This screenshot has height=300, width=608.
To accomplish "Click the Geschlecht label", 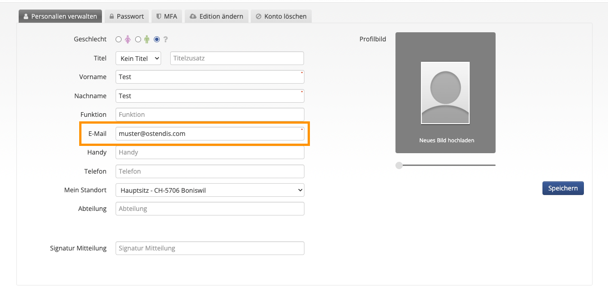I will point(90,39).
